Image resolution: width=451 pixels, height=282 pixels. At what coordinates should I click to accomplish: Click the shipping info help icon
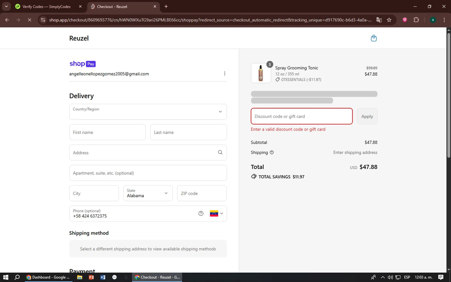coord(272,152)
